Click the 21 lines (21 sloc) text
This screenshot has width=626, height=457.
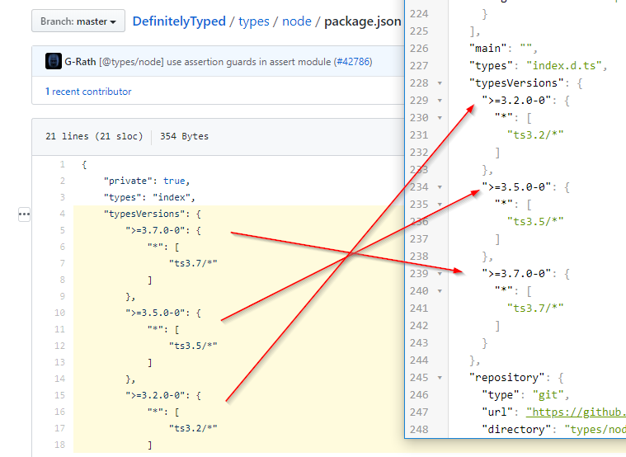pyautogui.click(x=94, y=136)
